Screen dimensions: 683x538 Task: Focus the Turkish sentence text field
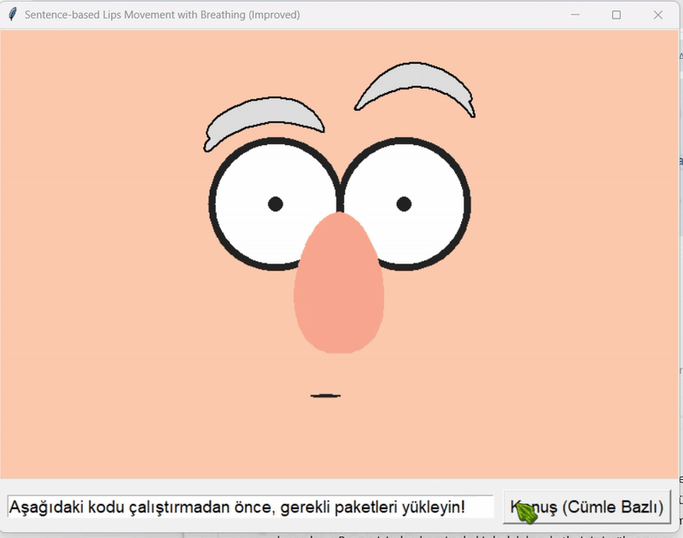point(250,506)
